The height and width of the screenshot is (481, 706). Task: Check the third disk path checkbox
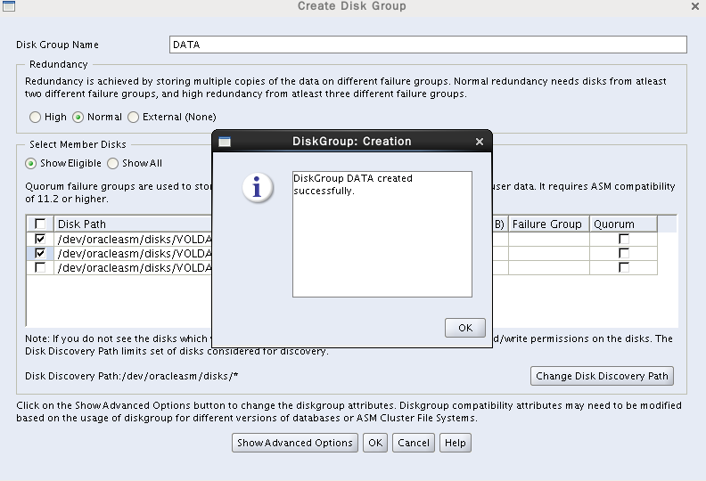40,267
